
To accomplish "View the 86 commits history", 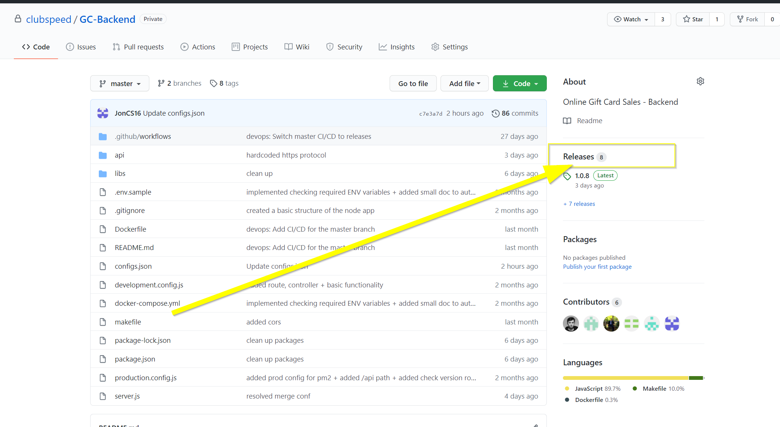I will 515,113.
